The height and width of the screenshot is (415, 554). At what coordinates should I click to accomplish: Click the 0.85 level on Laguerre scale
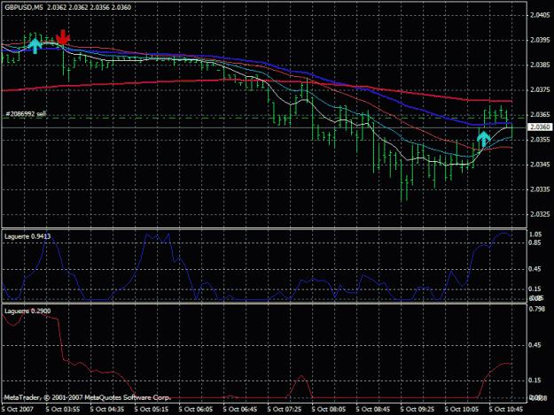[534, 242]
